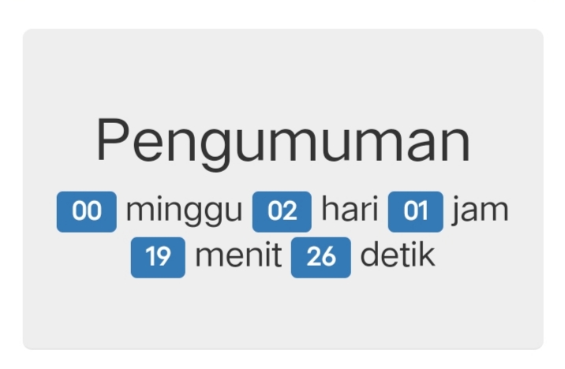Select the blue badge before jam

[x=415, y=211]
